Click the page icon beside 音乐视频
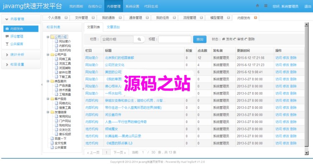The width and height of the screenshot is (313, 165). click(56, 134)
